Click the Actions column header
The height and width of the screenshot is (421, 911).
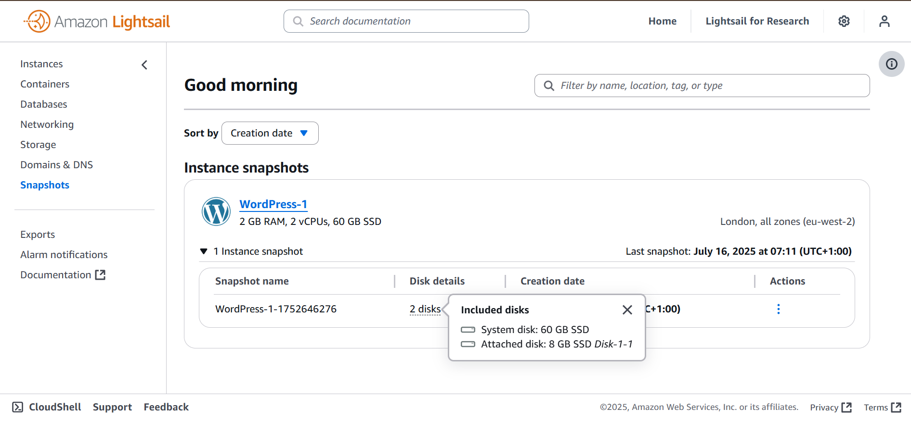[x=788, y=281]
